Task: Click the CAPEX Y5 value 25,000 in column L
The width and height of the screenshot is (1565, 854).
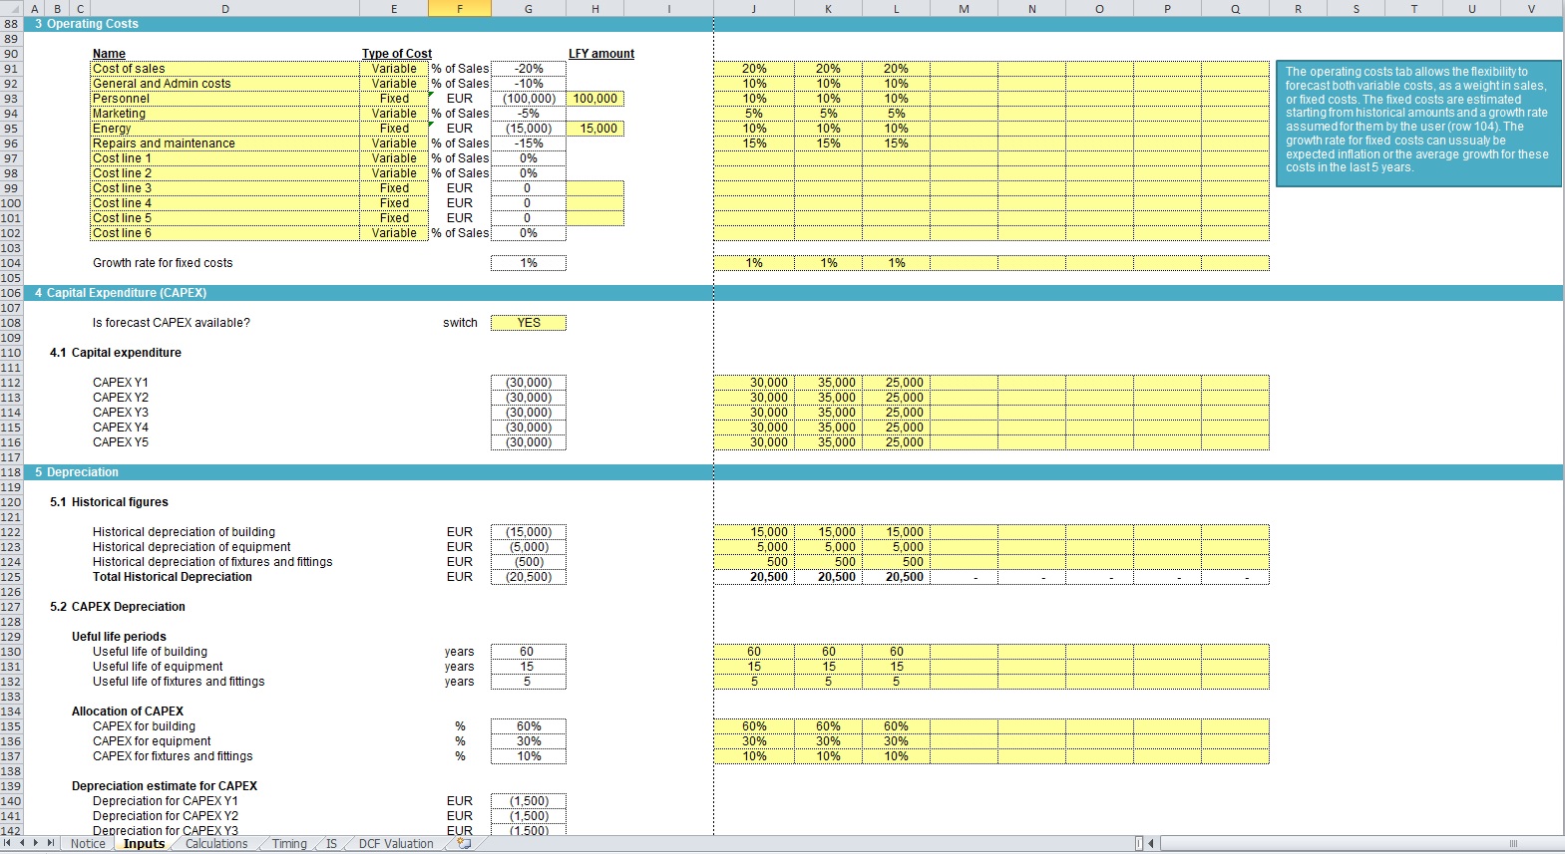Action: click(x=897, y=442)
